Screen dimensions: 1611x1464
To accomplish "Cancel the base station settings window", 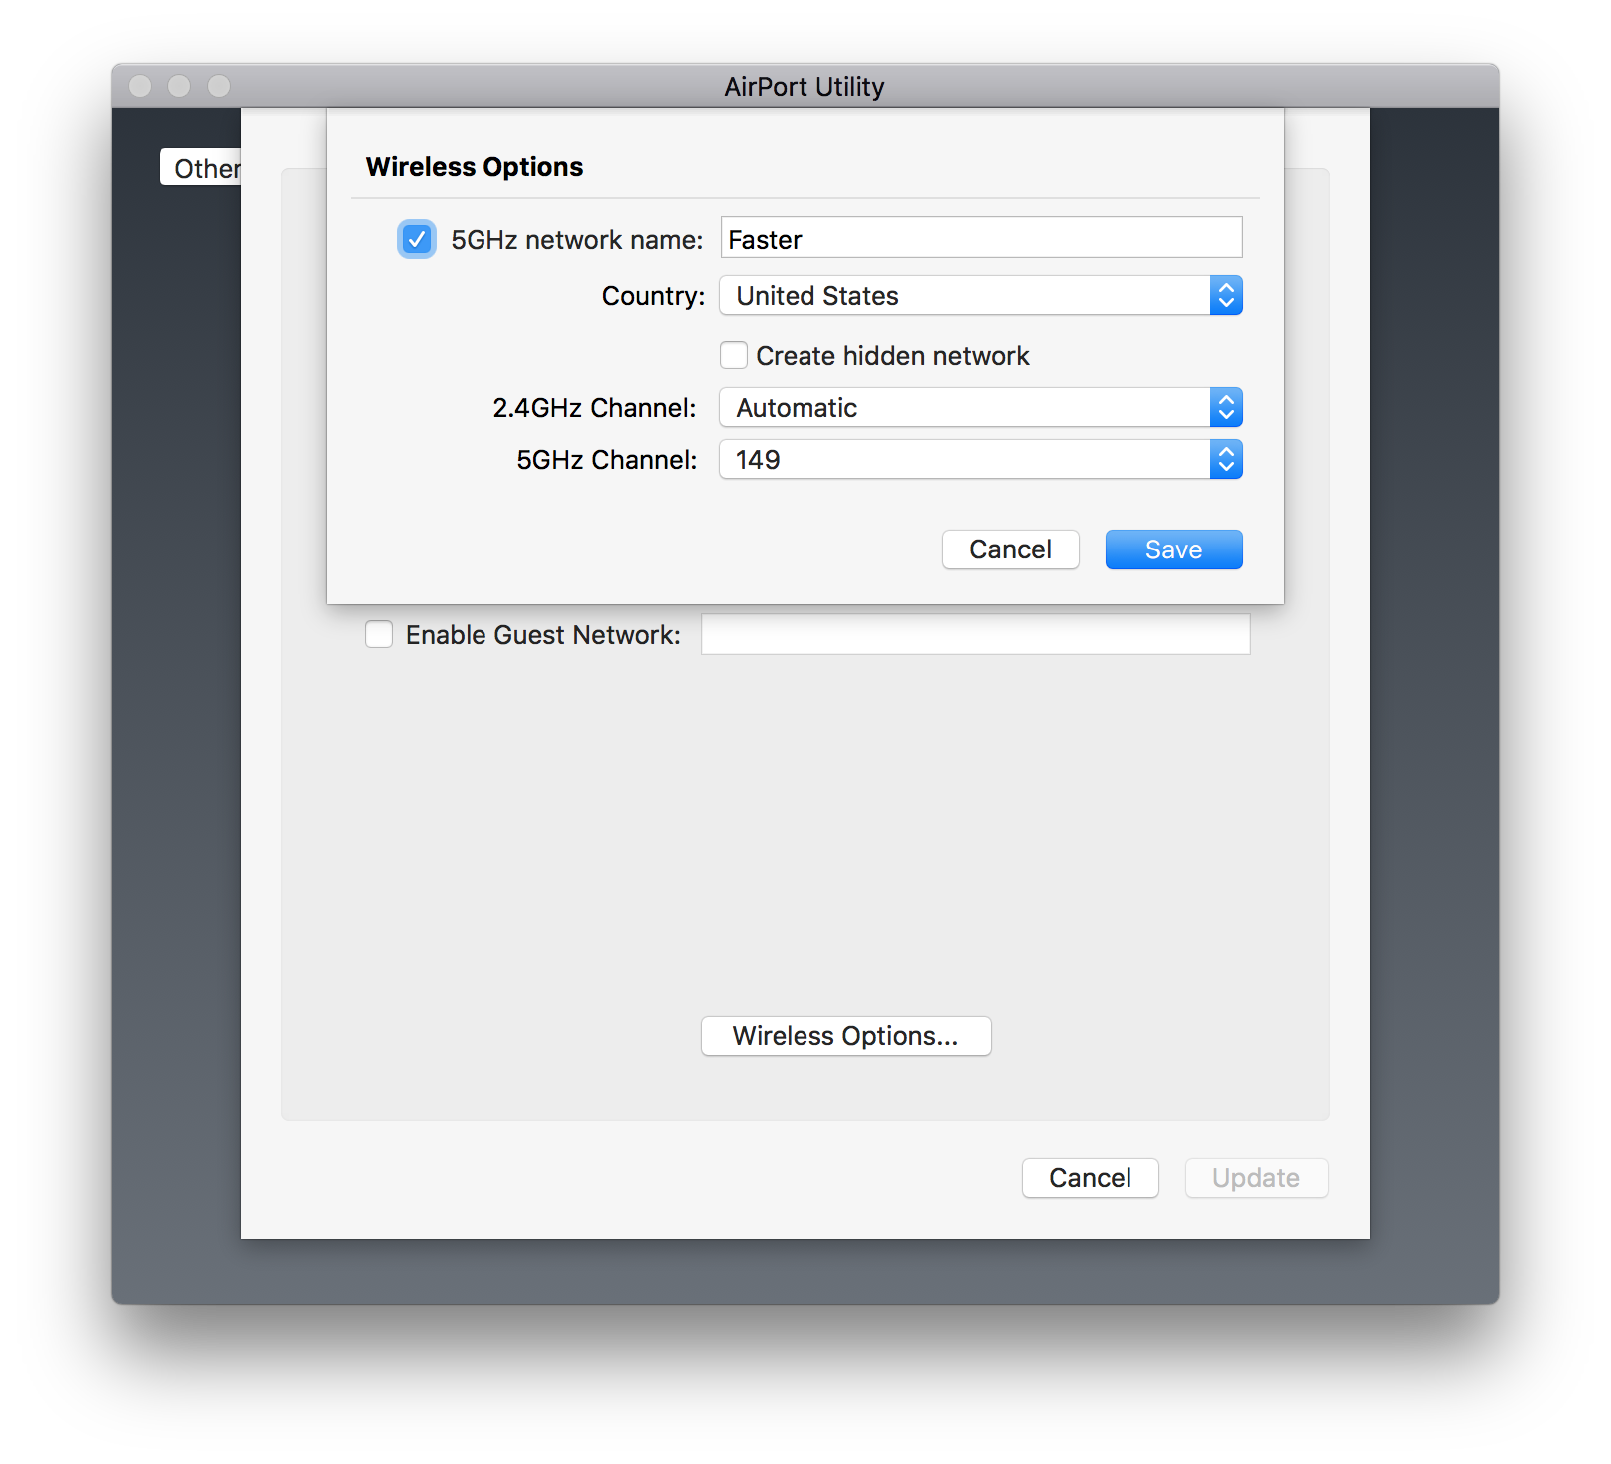I will pyautogui.click(x=1091, y=1178).
